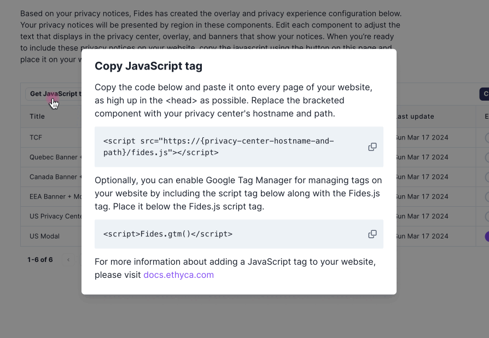
Task: Disable the US Modal enabled toggle
Action: click(x=487, y=236)
